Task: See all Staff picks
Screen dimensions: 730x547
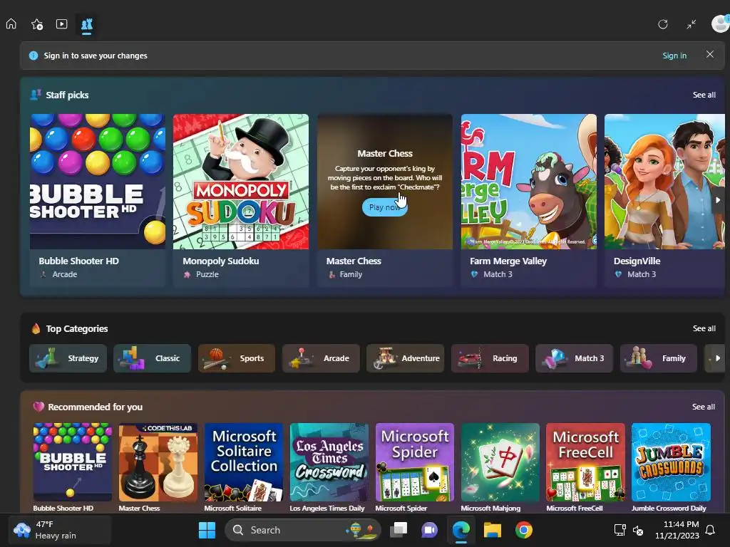Action: click(x=704, y=95)
